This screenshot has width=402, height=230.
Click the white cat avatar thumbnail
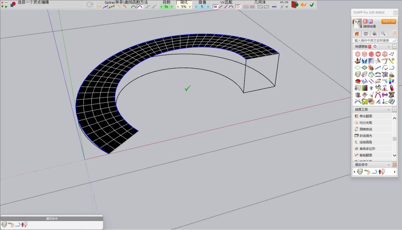click(x=357, y=23)
